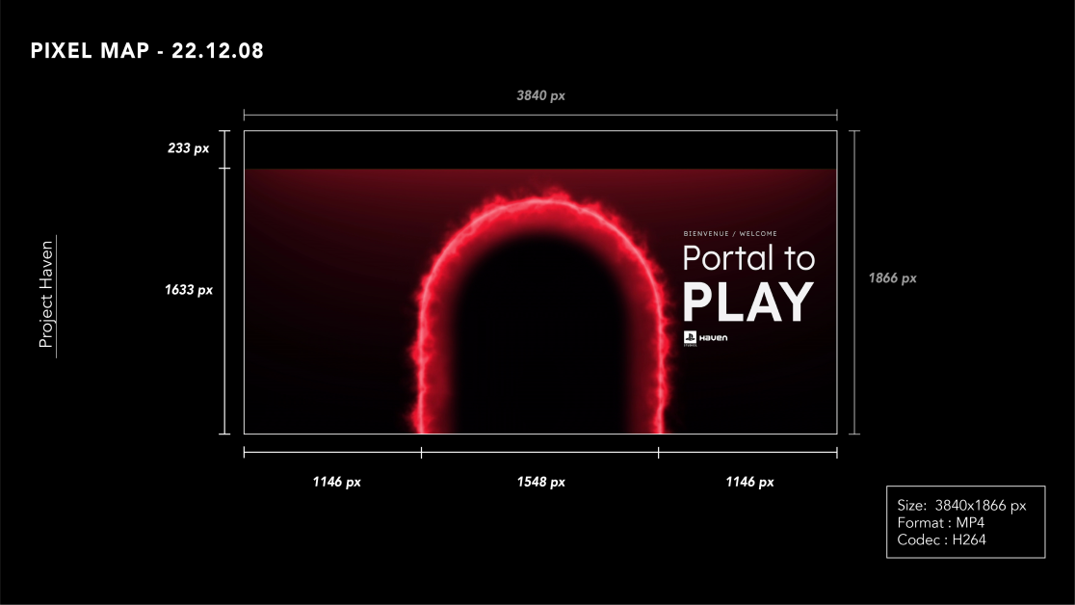Click the PlayStation Studios logo
The height and width of the screenshot is (605, 1075).
click(690, 338)
